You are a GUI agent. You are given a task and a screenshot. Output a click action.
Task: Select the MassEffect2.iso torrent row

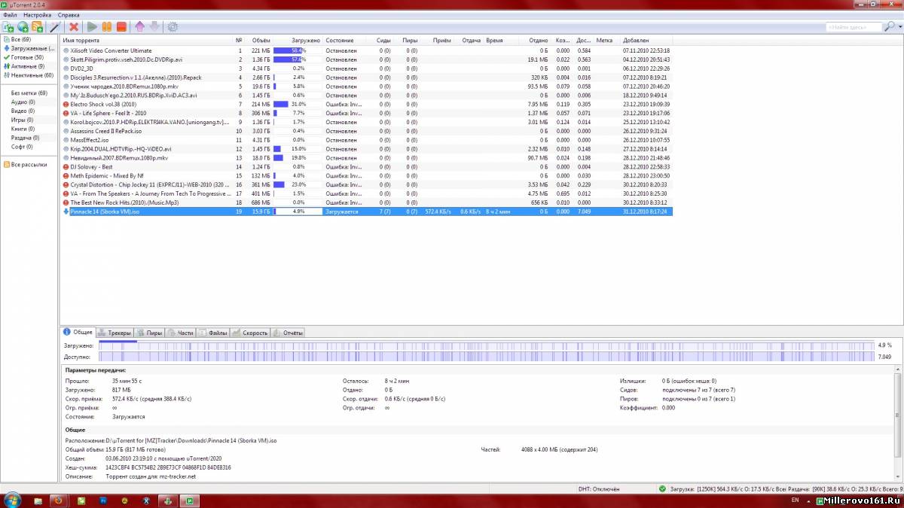(x=367, y=140)
